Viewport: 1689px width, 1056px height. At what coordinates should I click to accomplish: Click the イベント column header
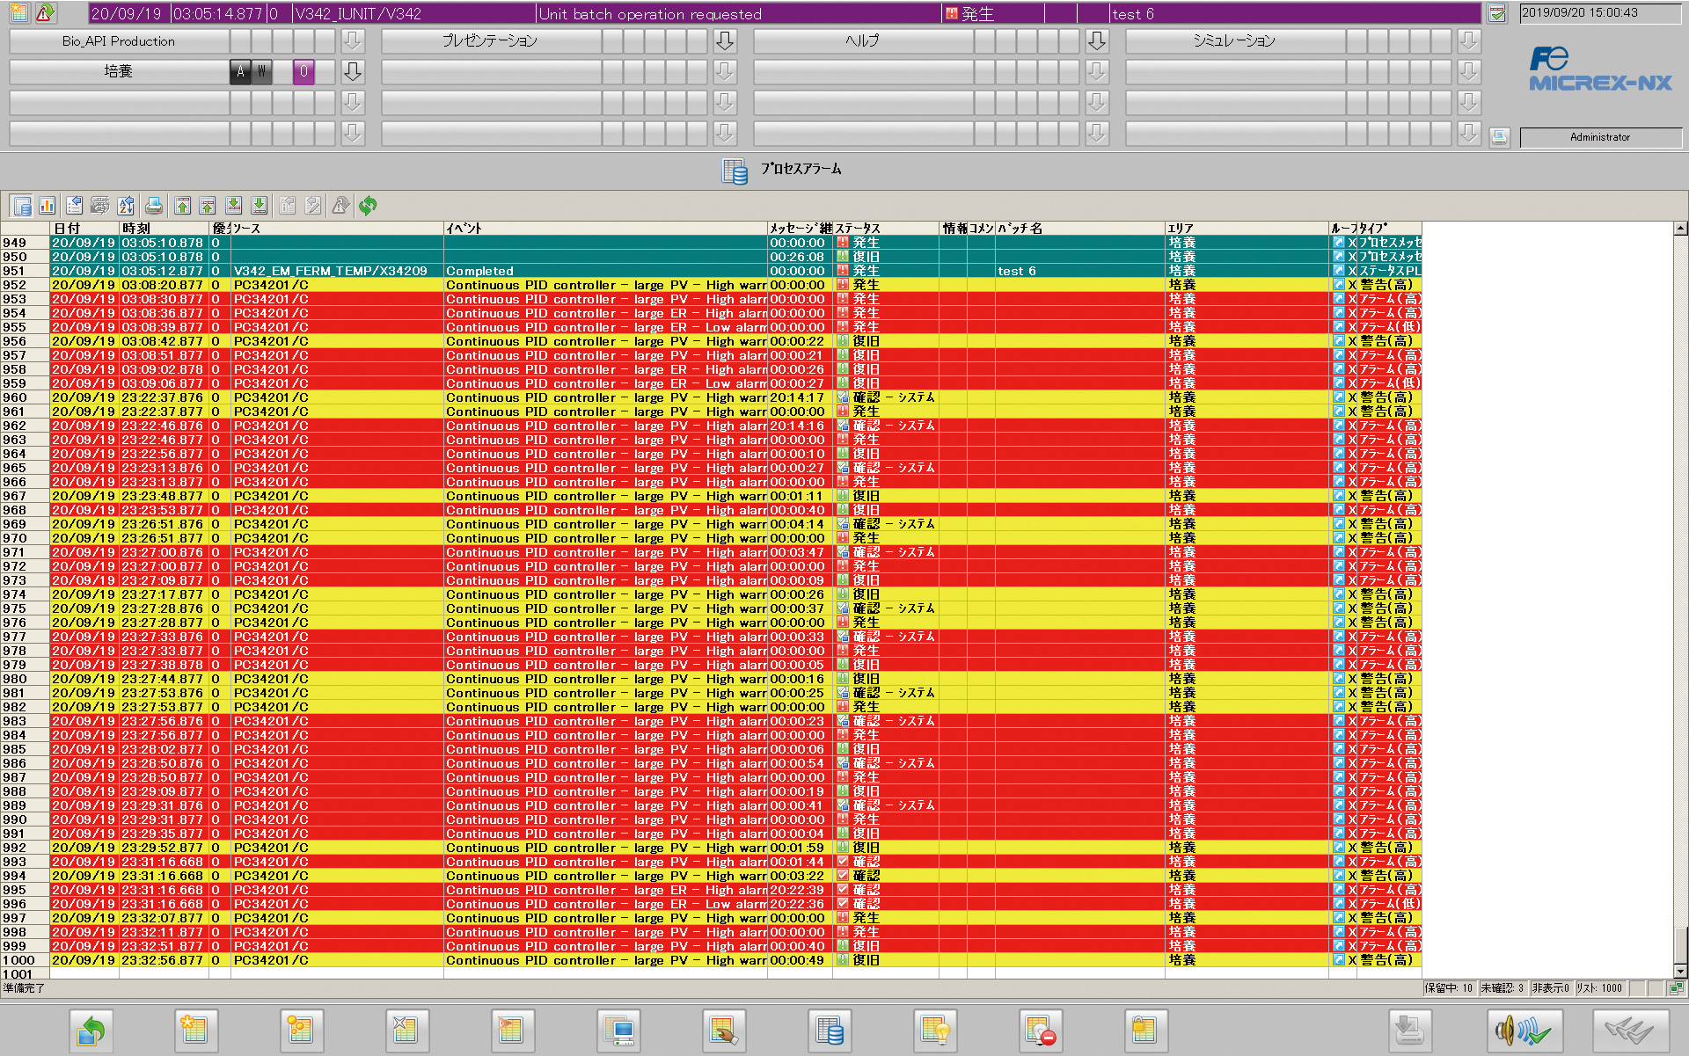605,229
